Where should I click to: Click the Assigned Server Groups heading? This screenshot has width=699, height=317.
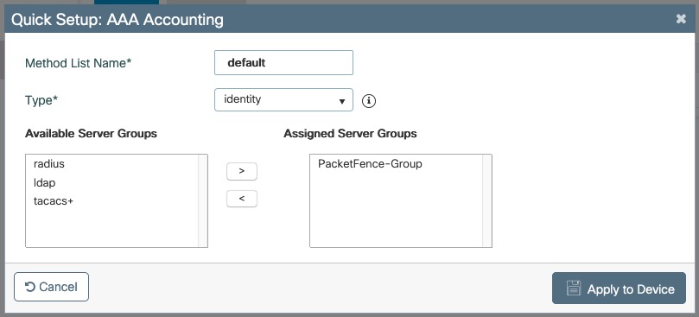click(350, 133)
